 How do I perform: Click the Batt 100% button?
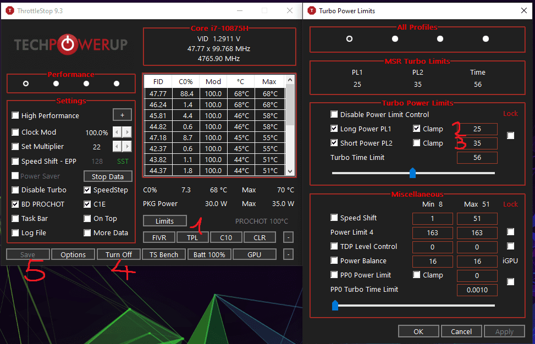coord(209,254)
